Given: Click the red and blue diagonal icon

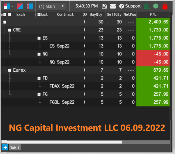Looking at the screenshot, I should pyautogui.click(x=20, y=6).
